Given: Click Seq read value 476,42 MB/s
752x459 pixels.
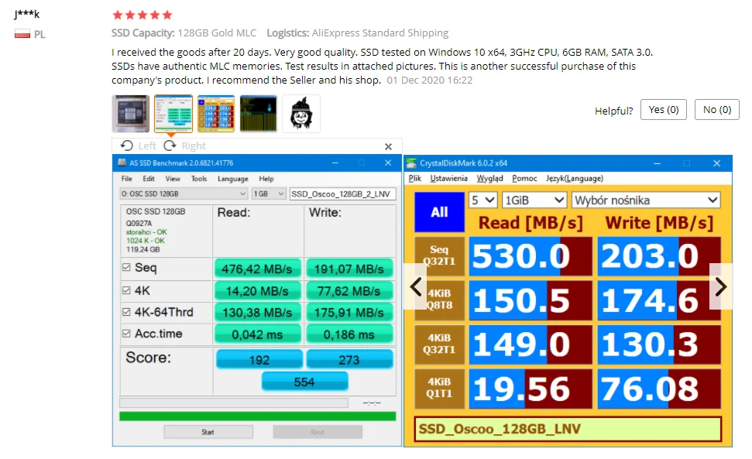Looking at the screenshot, I should click(x=257, y=269).
